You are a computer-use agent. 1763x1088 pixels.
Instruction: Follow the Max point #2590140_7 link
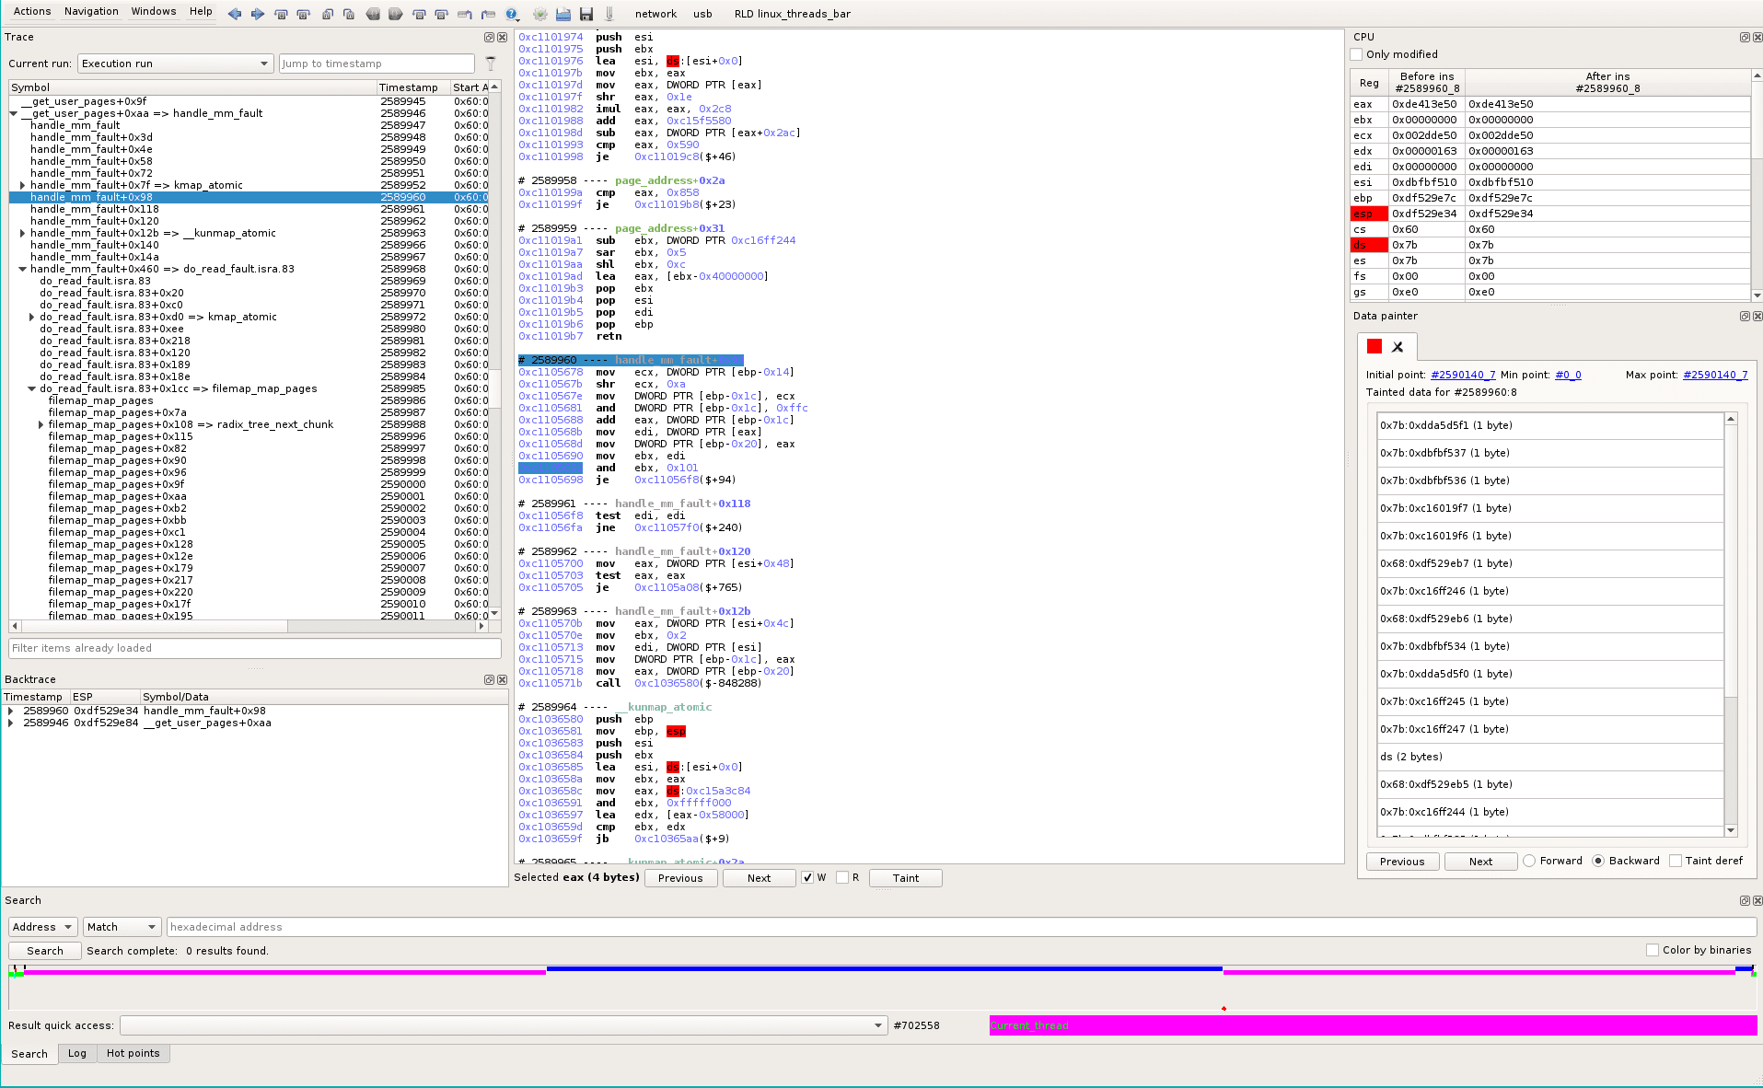(1715, 375)
